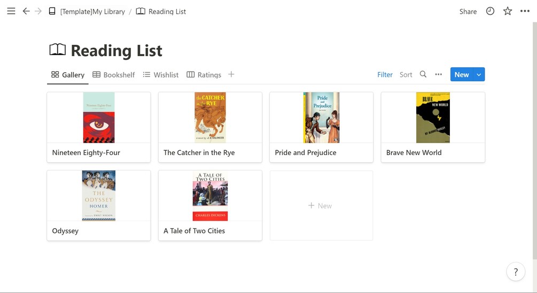Open the updates clock icon

click(x=490, y=11)
